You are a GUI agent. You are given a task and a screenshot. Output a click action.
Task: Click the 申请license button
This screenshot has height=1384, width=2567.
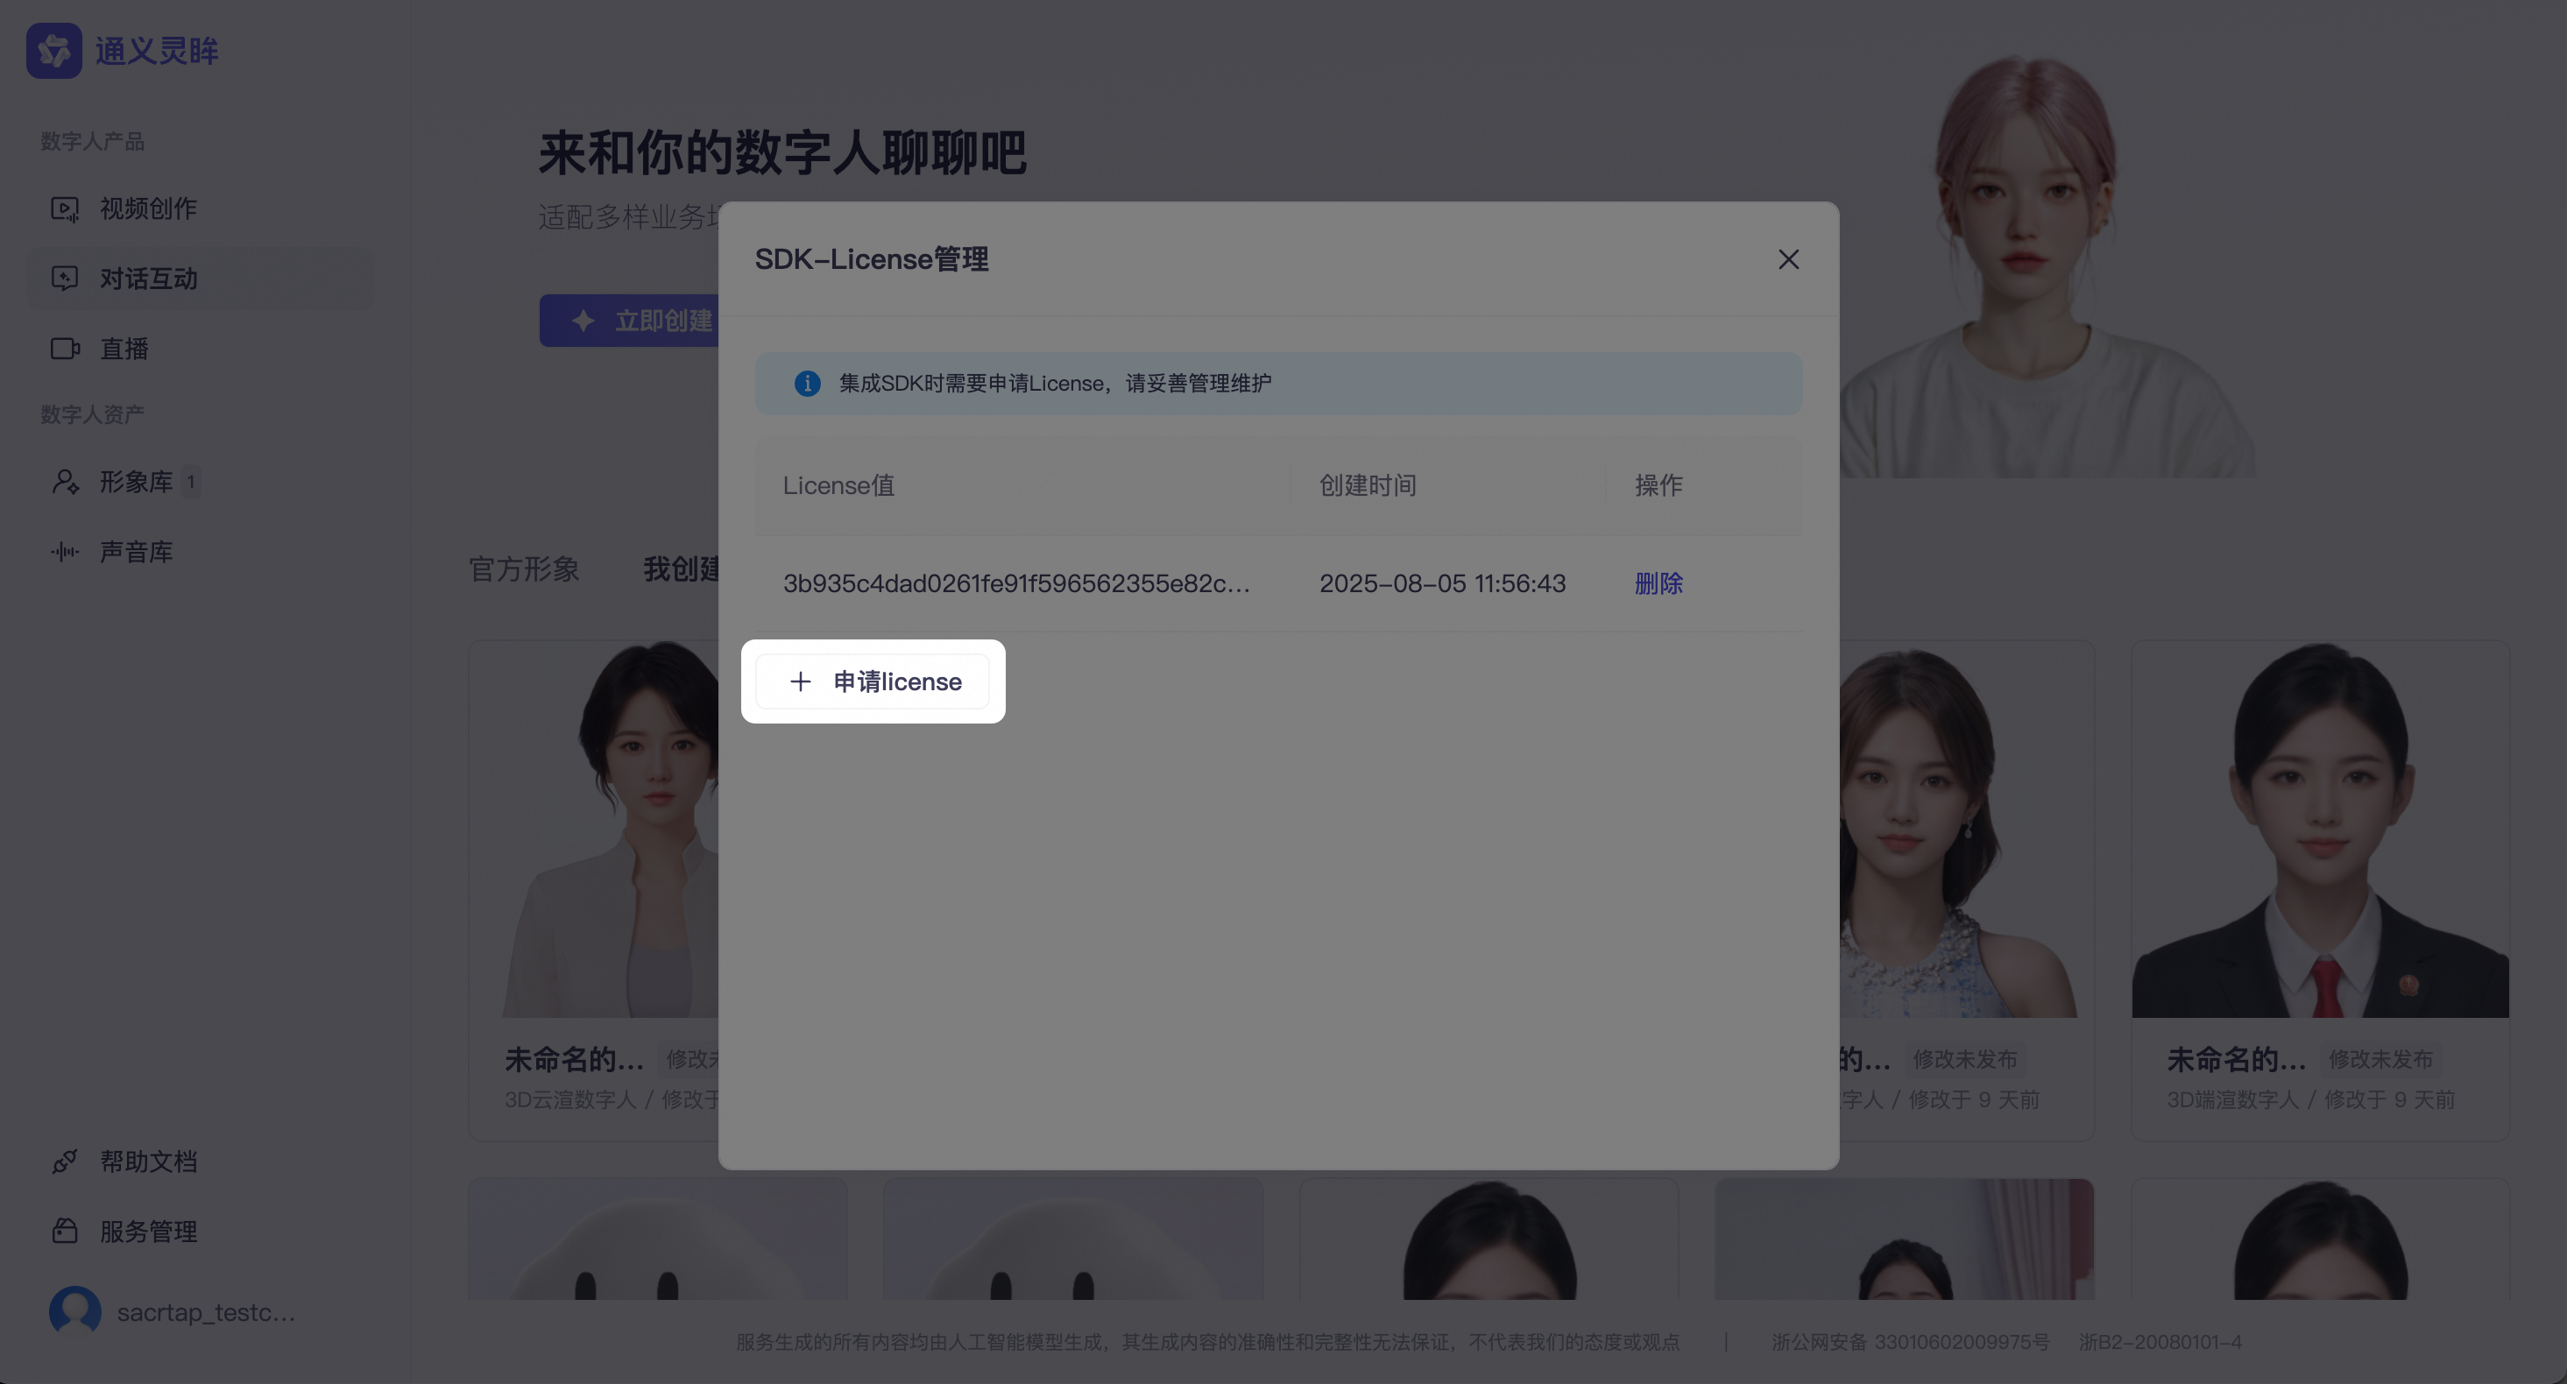[873, 681]
